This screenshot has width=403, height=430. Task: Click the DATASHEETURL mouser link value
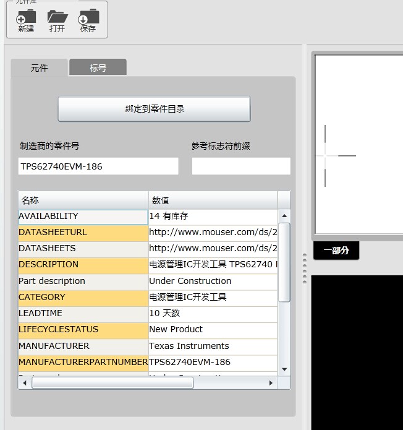(213, 233)
